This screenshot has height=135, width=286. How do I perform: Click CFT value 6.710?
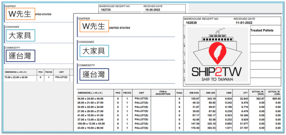tap(245, 107)
